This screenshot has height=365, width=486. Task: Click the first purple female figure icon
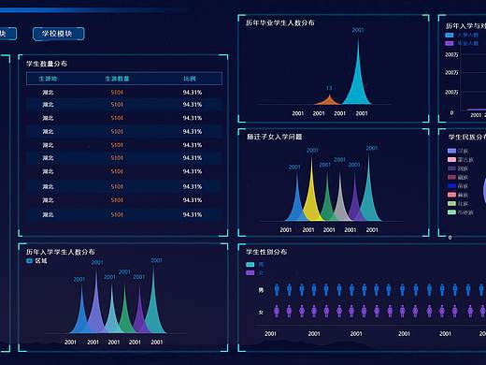(x=277, y=311)
